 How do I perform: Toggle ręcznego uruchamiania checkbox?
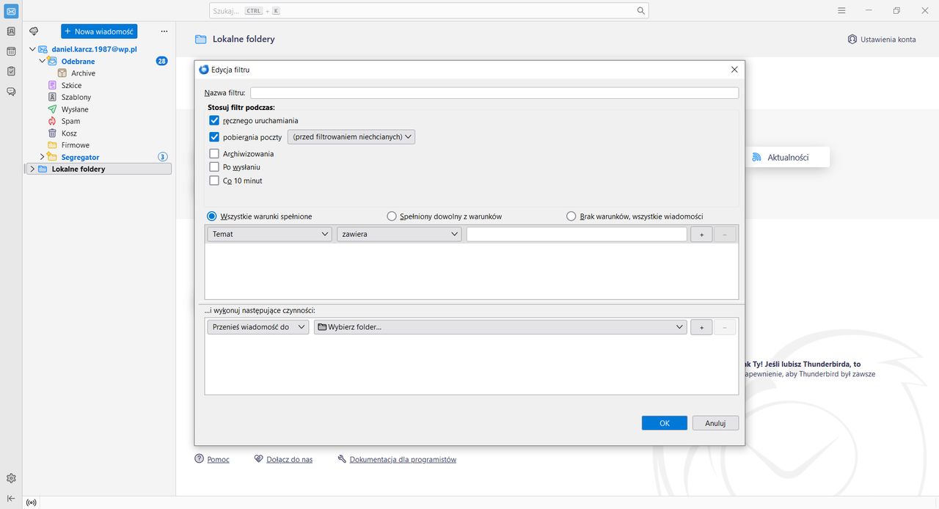[214, 120]
